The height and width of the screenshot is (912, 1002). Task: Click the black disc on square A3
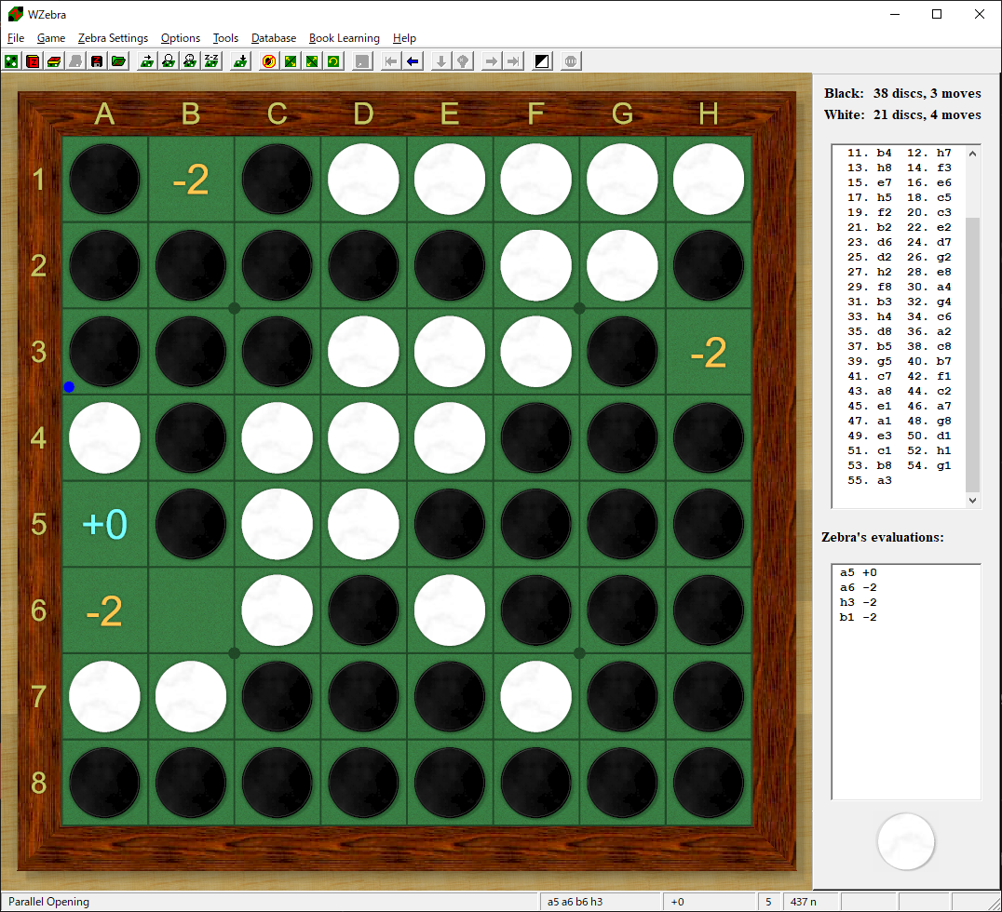[x=105, y=352]
